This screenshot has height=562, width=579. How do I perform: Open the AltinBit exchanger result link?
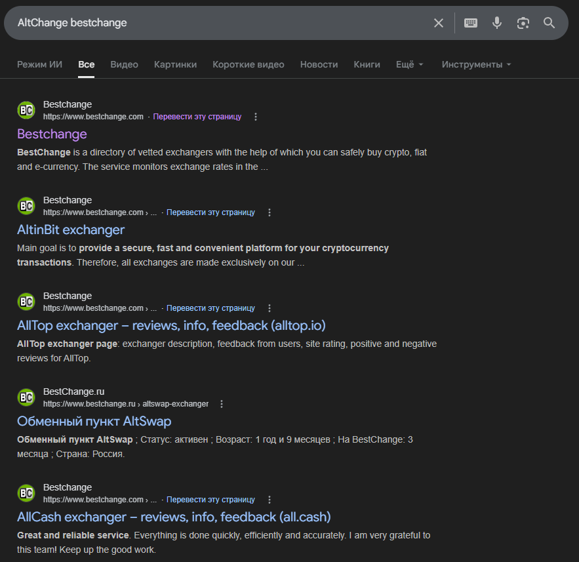[70, 230]
